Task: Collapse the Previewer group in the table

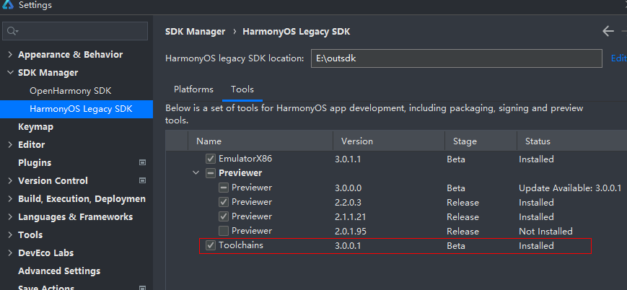Action: pyautogui.click(x=196, y=173)
